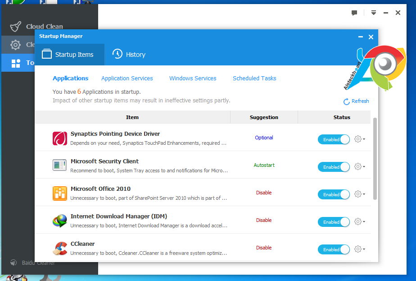Open gear options for Synaptics Pointing Device Driver
The width and height of the screenshot is (416, 281).
(x=359, y=139)
